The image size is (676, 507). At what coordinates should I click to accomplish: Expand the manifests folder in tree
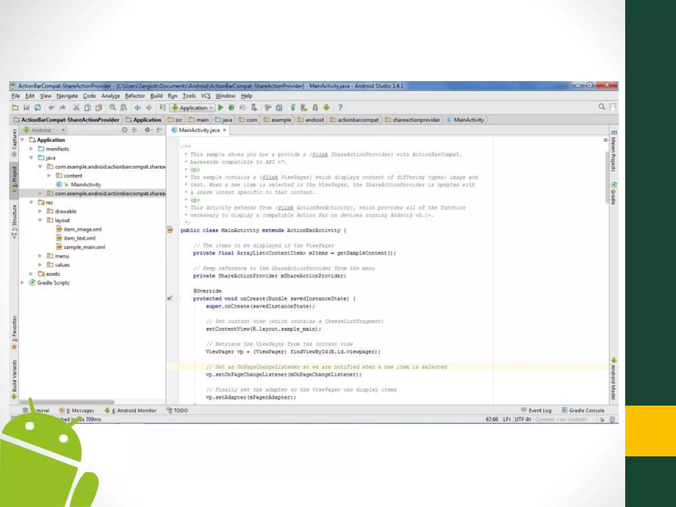pos(31,149)
